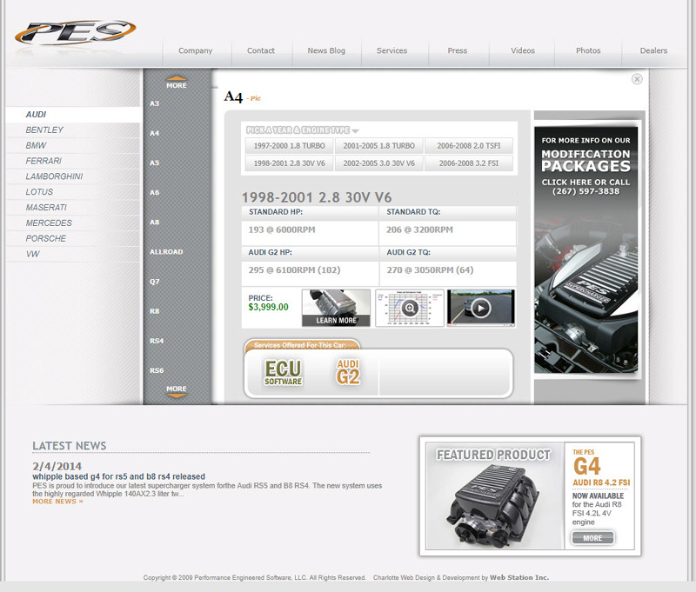Select BENTLEY in the make list
The width and height of the screenshot is (696, 592).
click(73, 130)
